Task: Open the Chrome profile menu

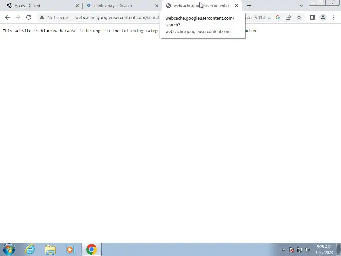Action: tap(323, 17)
